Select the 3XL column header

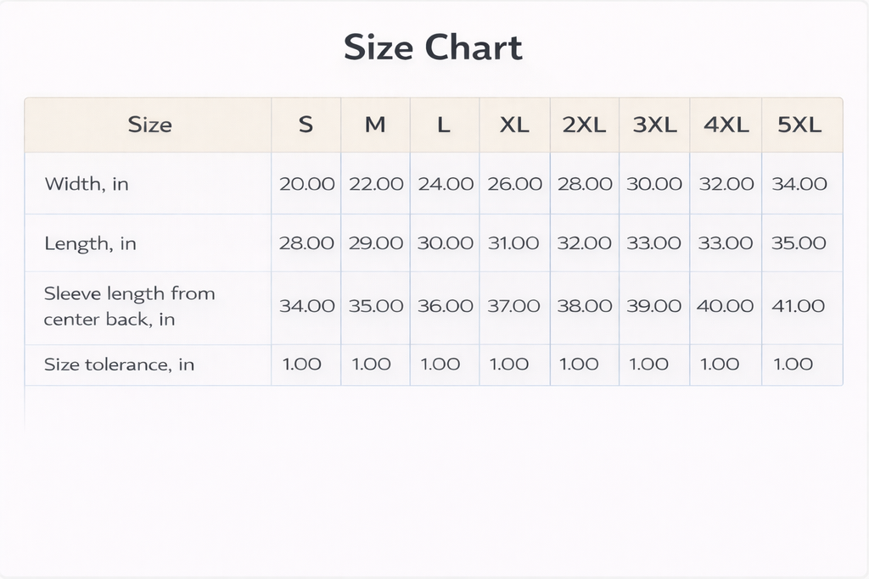pyautogui.click(x=654, y=125)
